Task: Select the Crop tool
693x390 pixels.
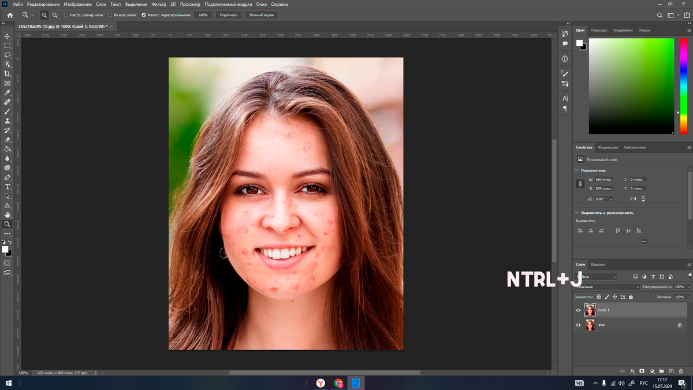Action: (x=8, y=73)
